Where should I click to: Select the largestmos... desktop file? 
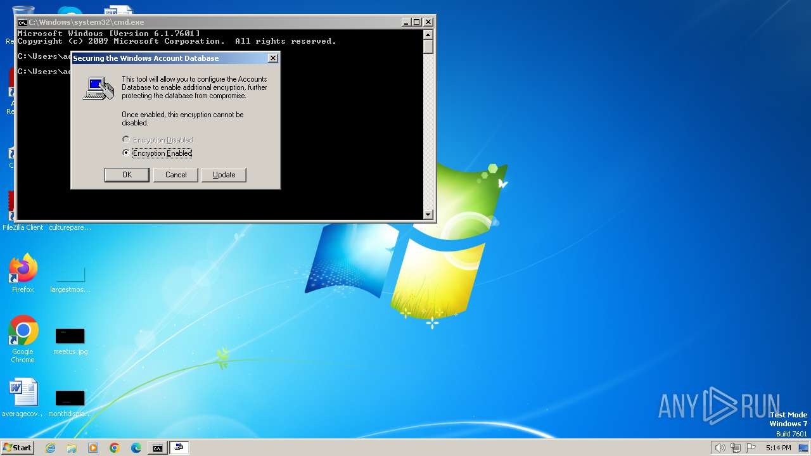pos(70,279)
